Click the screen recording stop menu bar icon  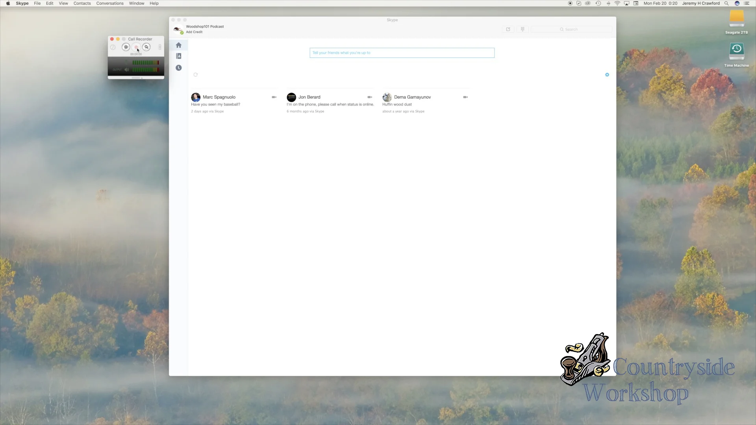(570, 3)
